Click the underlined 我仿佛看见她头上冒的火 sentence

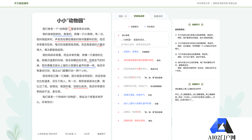[x=69, y=65]
